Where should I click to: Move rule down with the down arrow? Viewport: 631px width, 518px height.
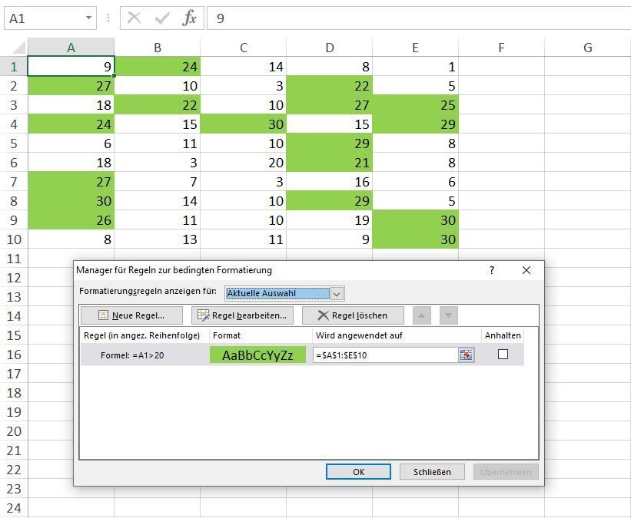pyautogui.click(x=448, y=315)
